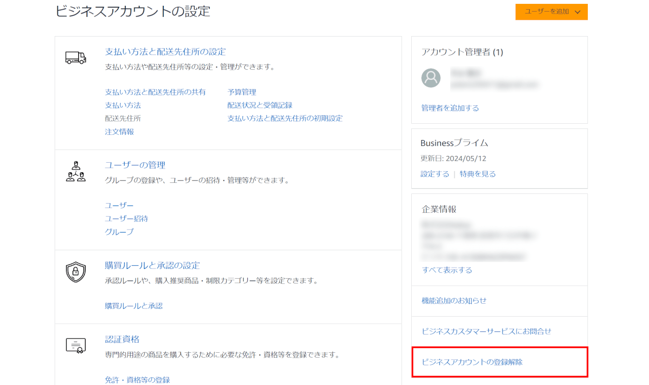Open 配送状況と受領記録 link

[x=260, y=105]
